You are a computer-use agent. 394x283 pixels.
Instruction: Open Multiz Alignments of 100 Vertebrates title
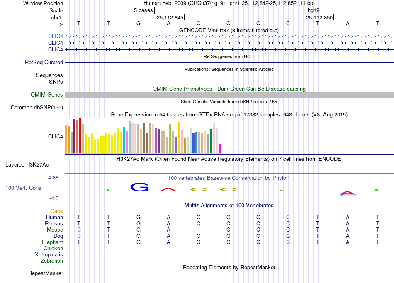click(x=229, y=206)
